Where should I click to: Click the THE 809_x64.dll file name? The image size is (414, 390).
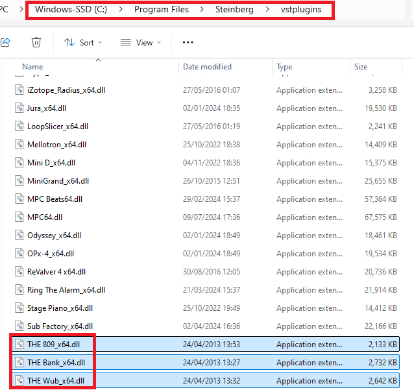[54, 345]
